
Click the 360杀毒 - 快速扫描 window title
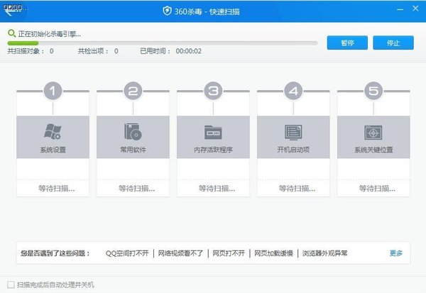point(207,11)
